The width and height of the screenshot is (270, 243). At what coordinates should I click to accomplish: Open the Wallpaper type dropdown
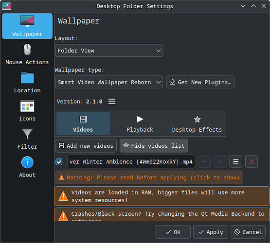pos(109,82)
